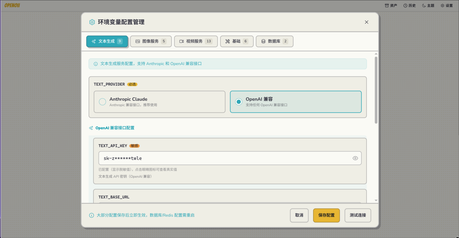Viewport: 459px width, 238px height.
Task: Click the info icon in the dialog footer
Action: (92, 215)
